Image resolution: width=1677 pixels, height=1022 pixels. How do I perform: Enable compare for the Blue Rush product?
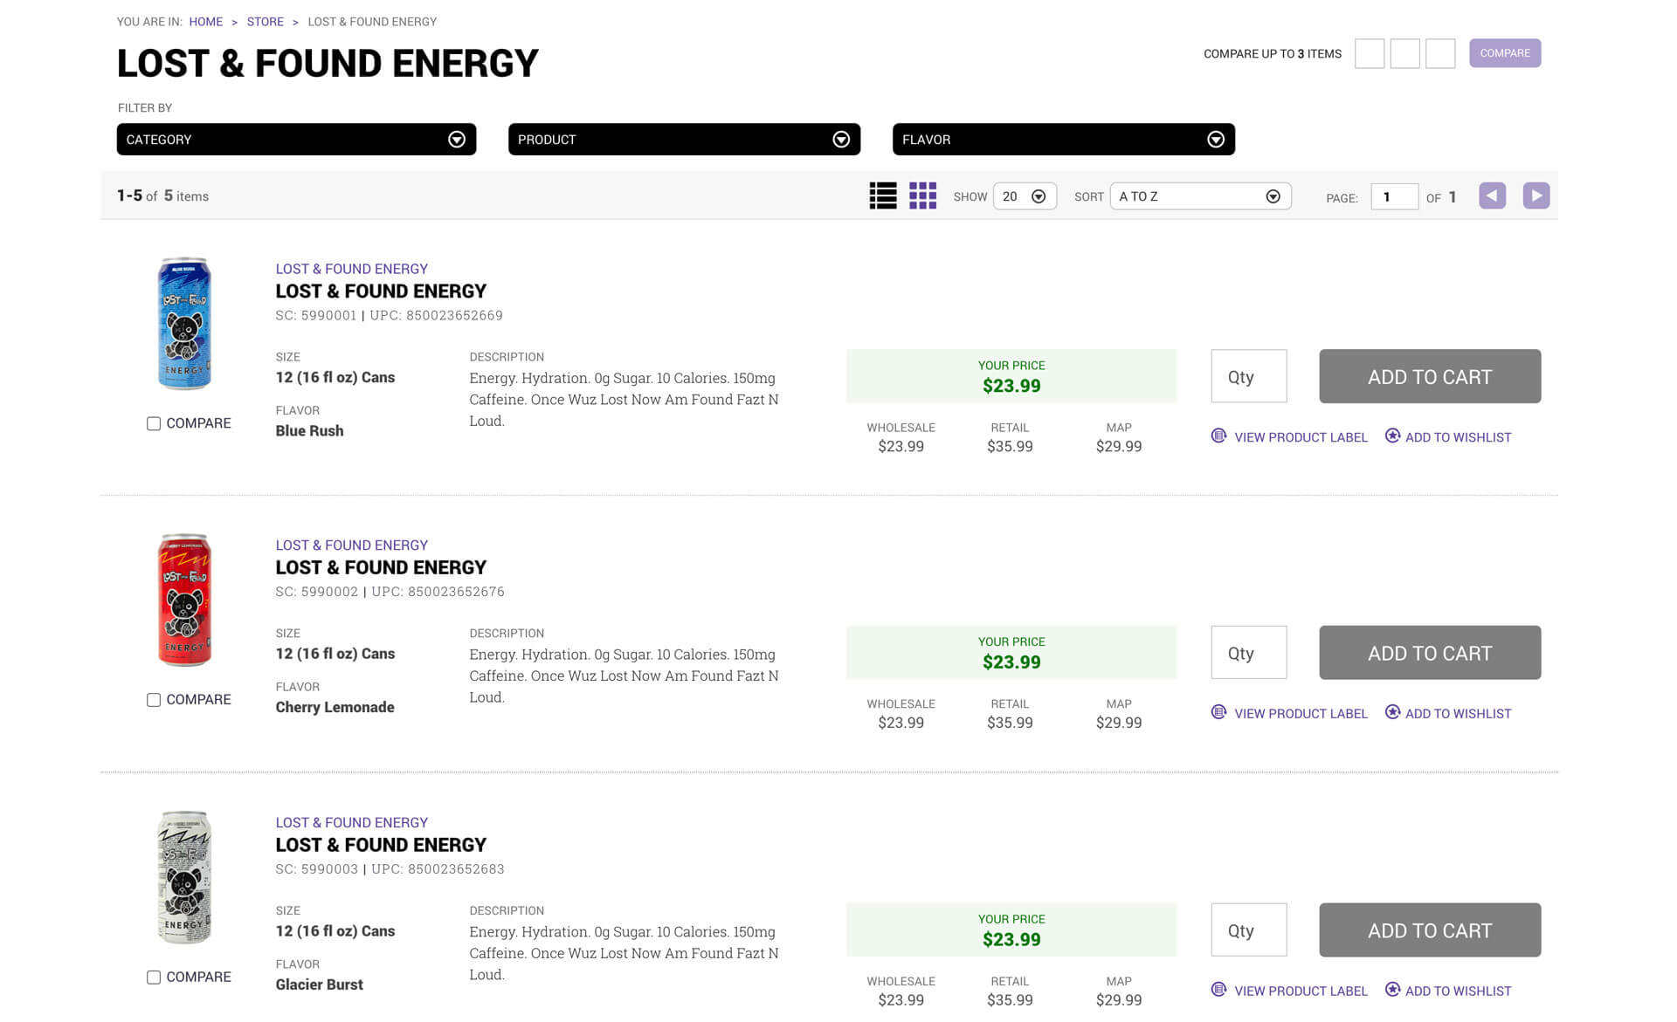(x=153, y=423)
